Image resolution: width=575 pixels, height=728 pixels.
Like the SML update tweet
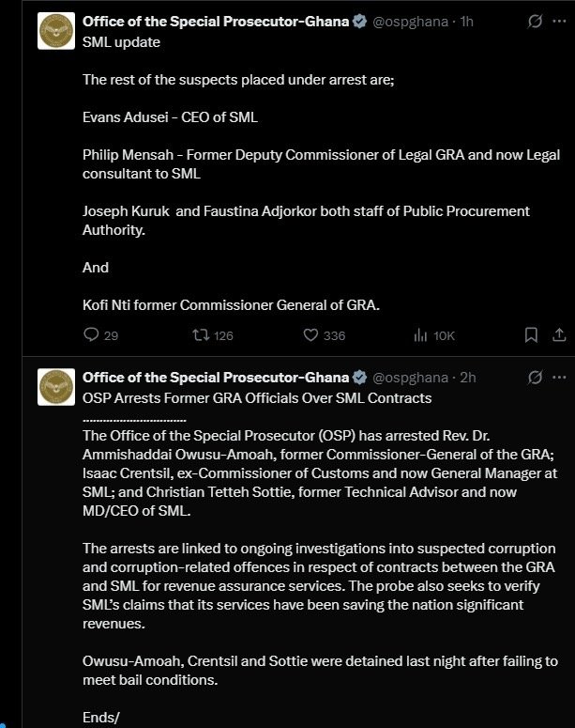coord(325,335)
